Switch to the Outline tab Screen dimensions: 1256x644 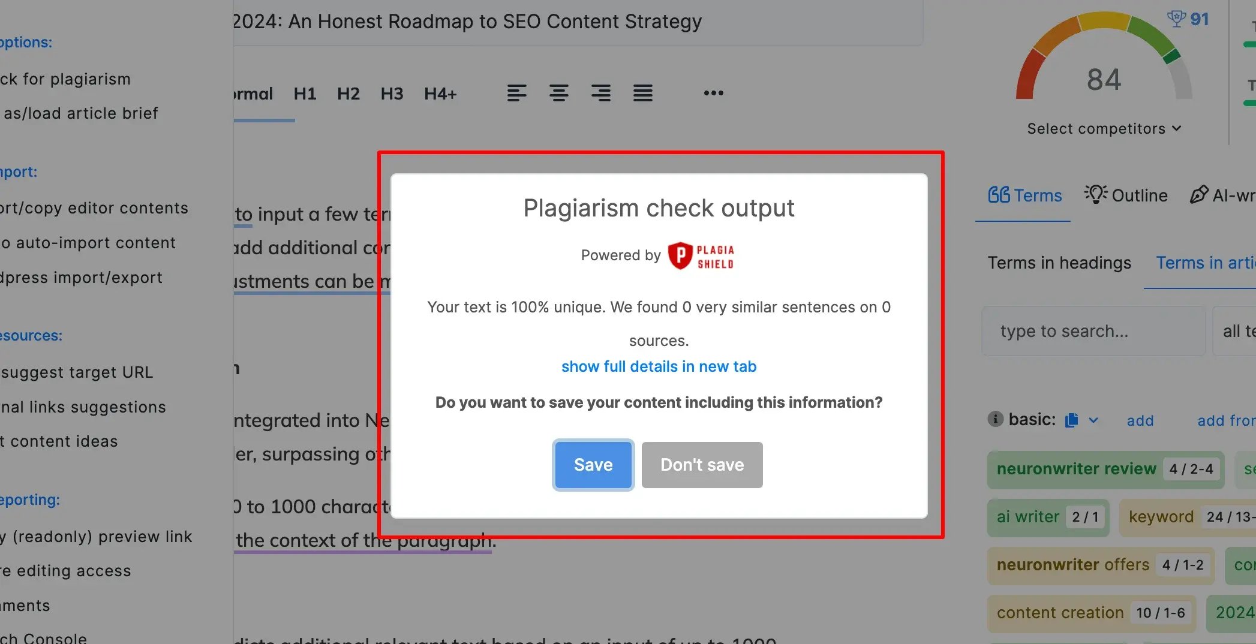coord(1126,195)
